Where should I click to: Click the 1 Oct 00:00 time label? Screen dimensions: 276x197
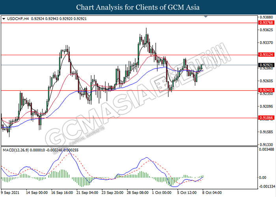pos(162,193)
